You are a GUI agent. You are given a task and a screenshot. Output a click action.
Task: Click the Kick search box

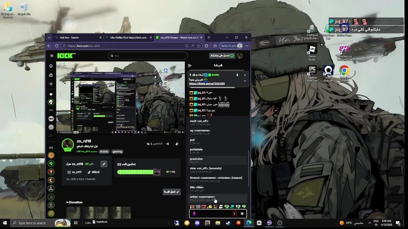point(148,56)
